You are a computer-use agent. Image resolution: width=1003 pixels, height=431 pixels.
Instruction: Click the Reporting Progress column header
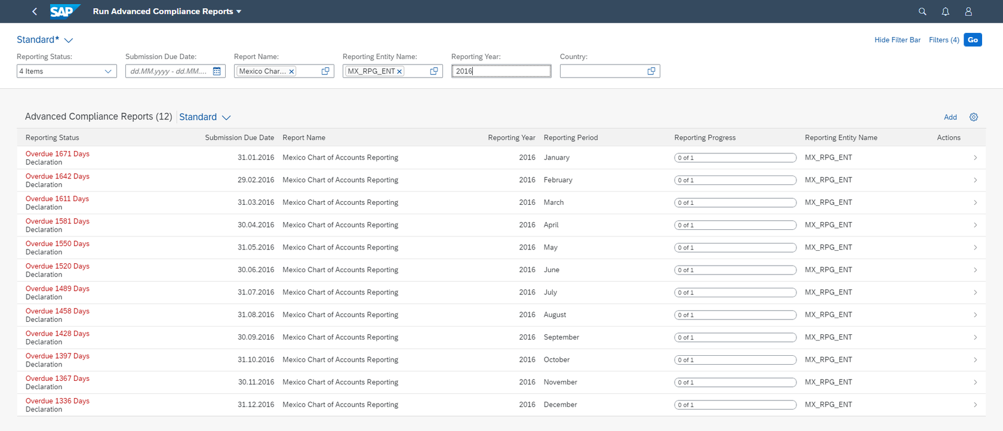[x=705, y=137]
